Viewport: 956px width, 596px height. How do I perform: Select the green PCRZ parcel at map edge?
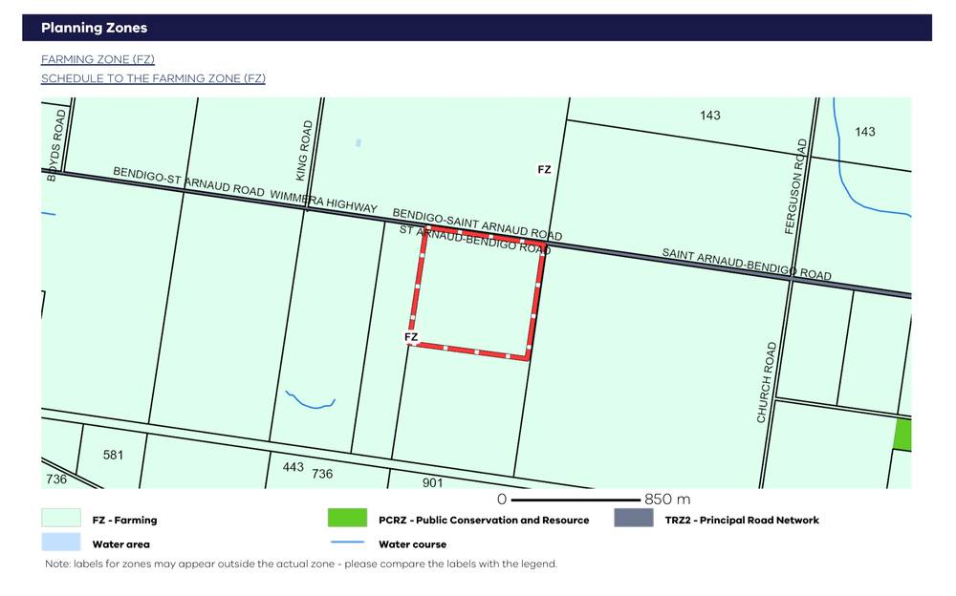coord(902,435)
